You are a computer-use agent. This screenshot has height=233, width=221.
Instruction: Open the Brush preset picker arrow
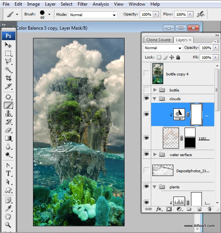pos(49,14)
